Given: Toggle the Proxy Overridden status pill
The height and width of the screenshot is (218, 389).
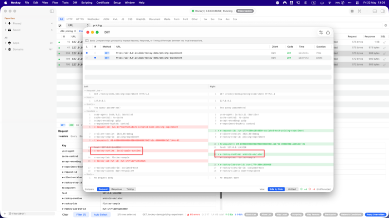Looking at the screenshot, I should click(375, 215).
